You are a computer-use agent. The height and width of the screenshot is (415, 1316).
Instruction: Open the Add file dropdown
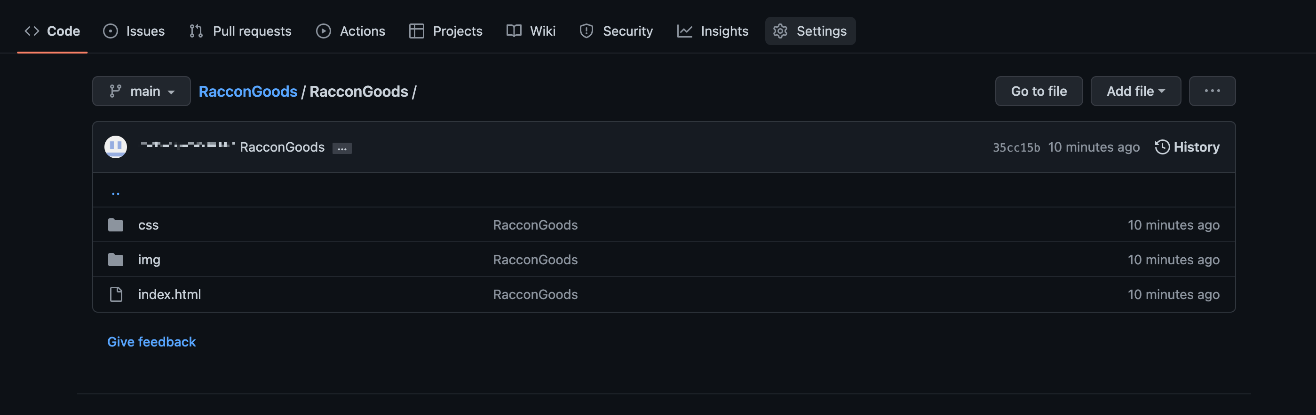coord(1136,91)
